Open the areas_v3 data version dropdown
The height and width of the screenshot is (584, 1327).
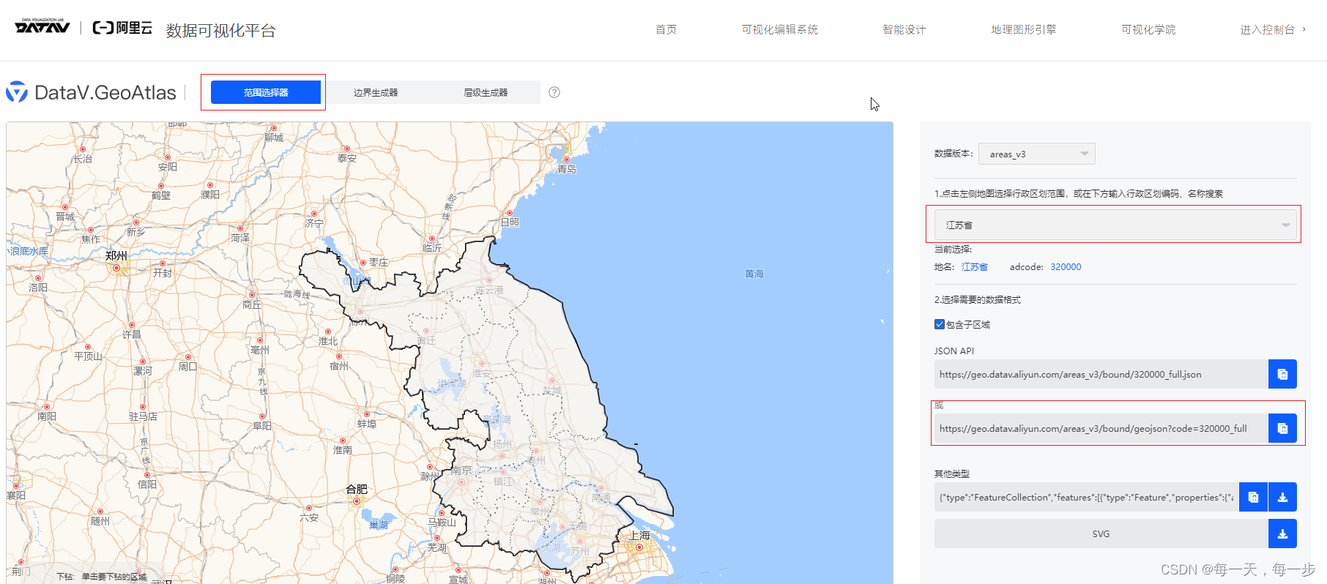click(x=1036, y=154)
